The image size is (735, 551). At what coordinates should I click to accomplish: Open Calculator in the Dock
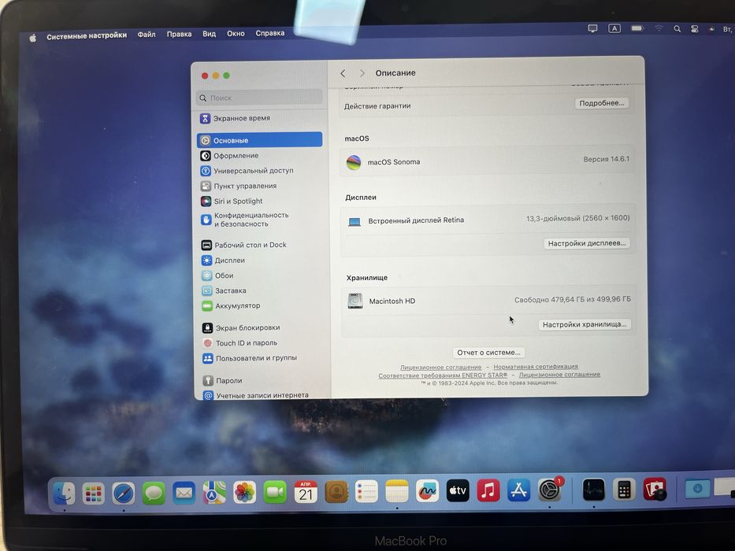point(624,490)
